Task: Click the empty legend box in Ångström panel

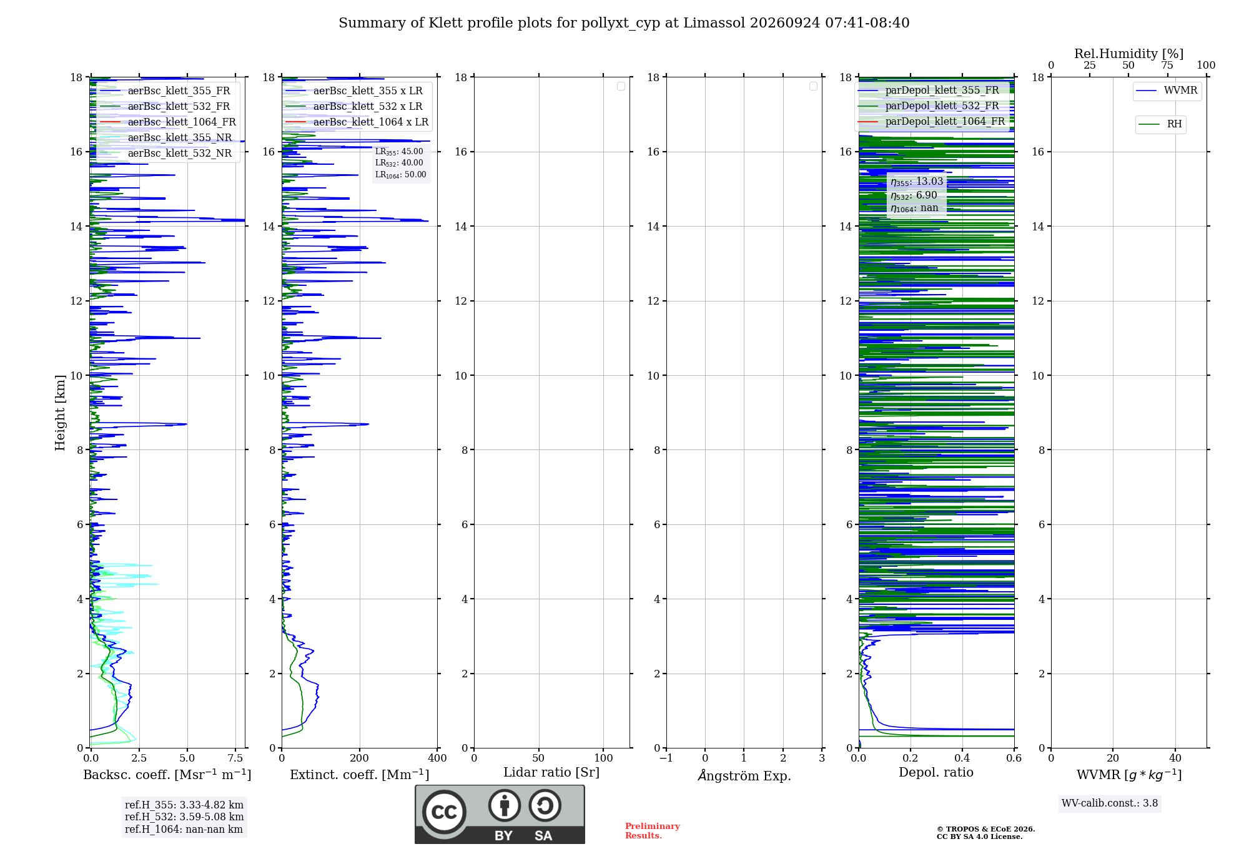Action: click(x=813, y=86)
